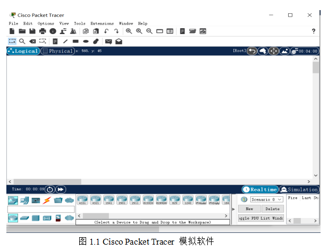
Task: Click the workspace vertical scrollbar thumb
Action: [x=316, y=68]
